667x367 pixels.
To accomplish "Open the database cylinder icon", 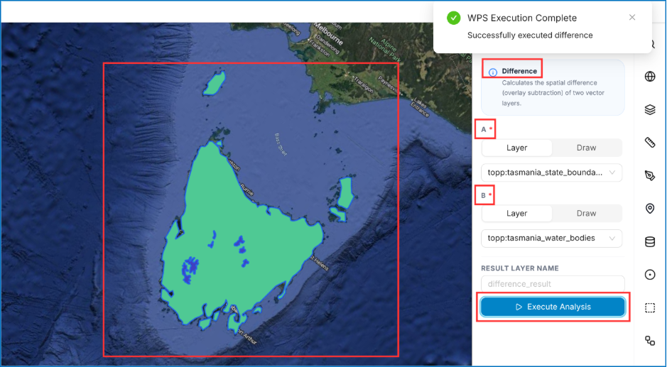I will tap(649, 241).
